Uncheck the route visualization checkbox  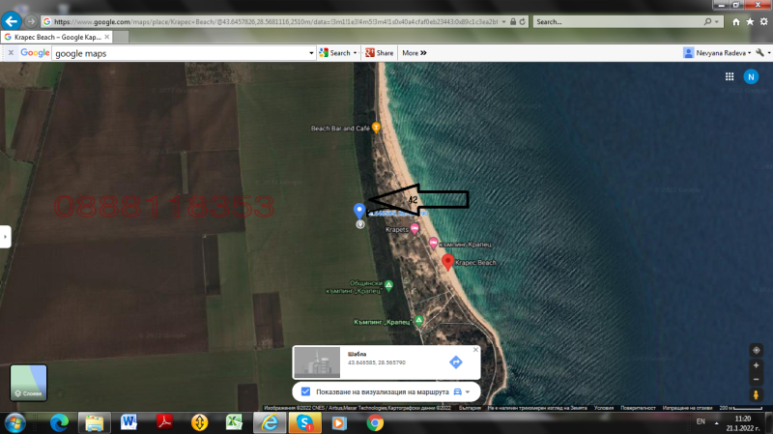305,391
